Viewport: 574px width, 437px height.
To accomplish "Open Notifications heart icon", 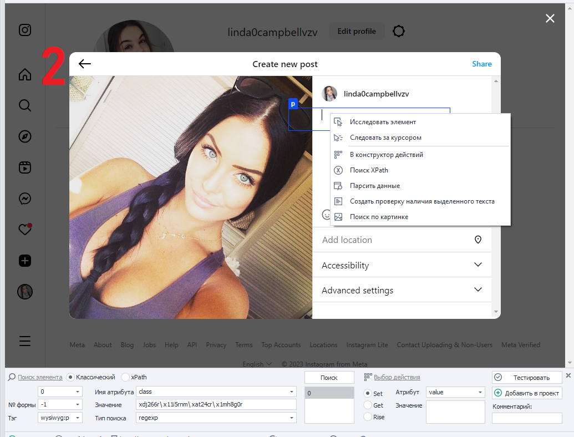I will pyautogui.click(x=25, y=230).
